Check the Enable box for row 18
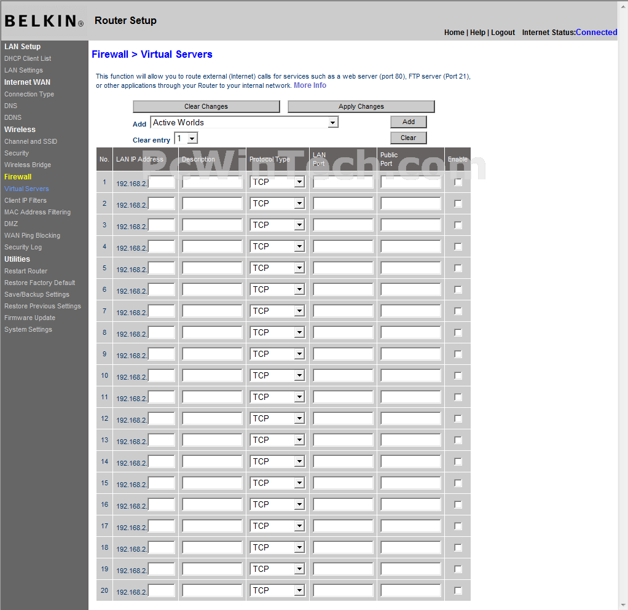 (x=458, y=547)
